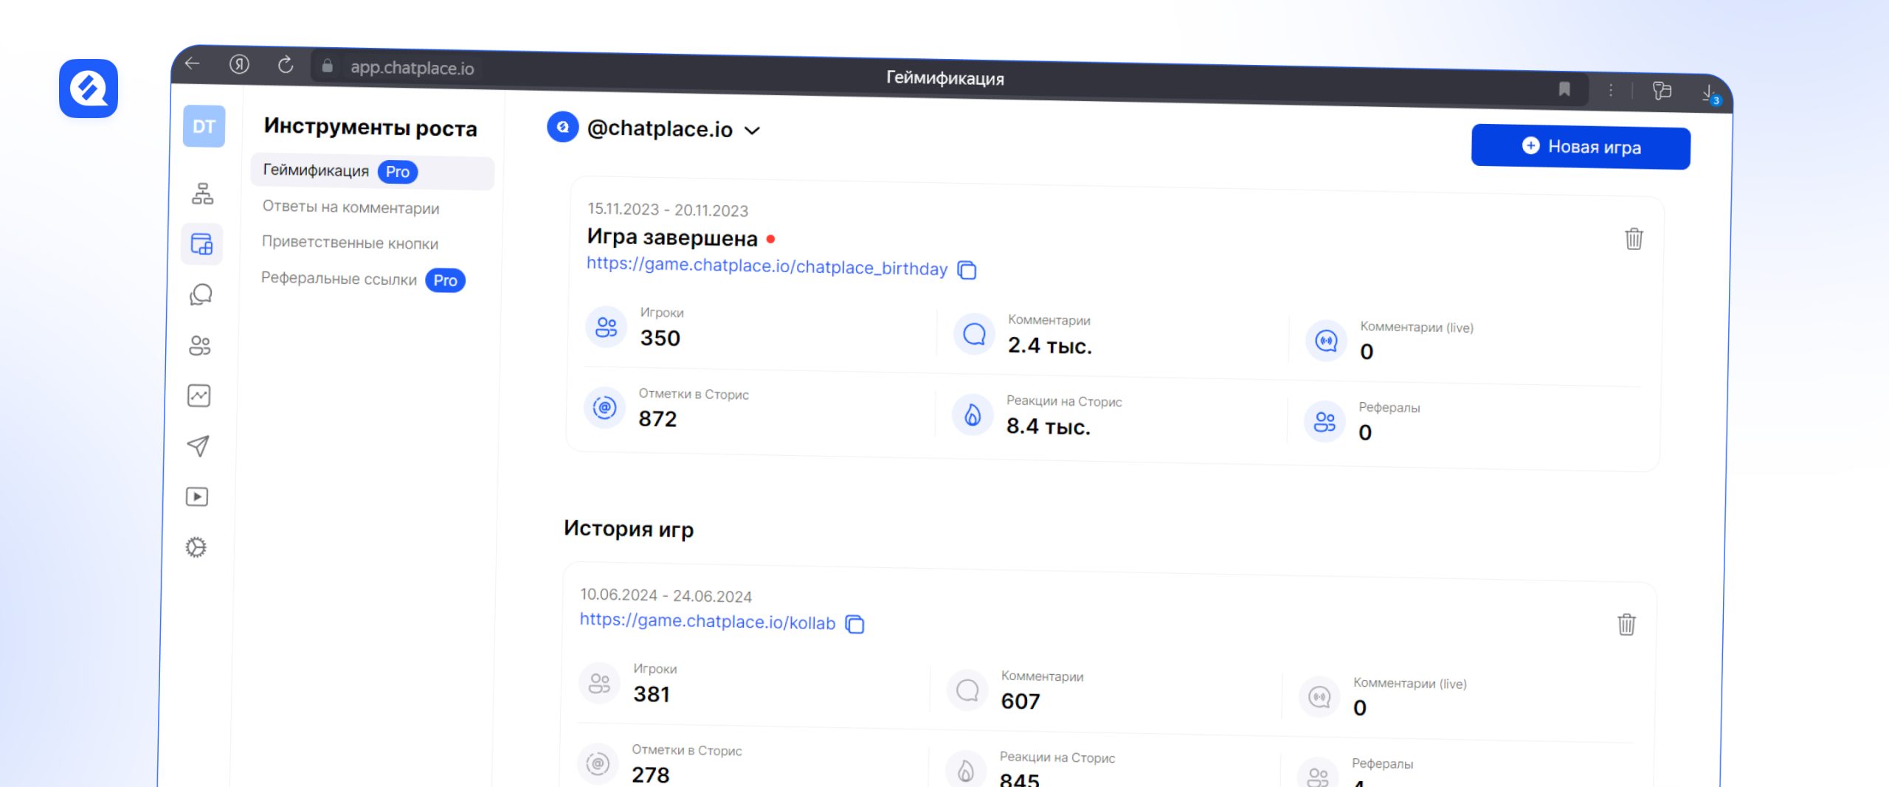
Task: Open the browser extensions/feedback icon
Action: pyautogui.click(x=1662, y=91)
